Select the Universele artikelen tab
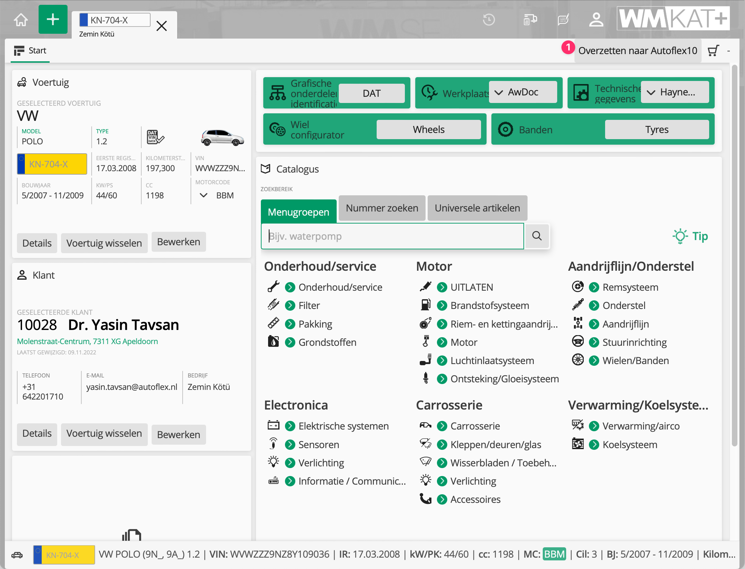This screenshot has height=569, width=745. pos(477,208)
